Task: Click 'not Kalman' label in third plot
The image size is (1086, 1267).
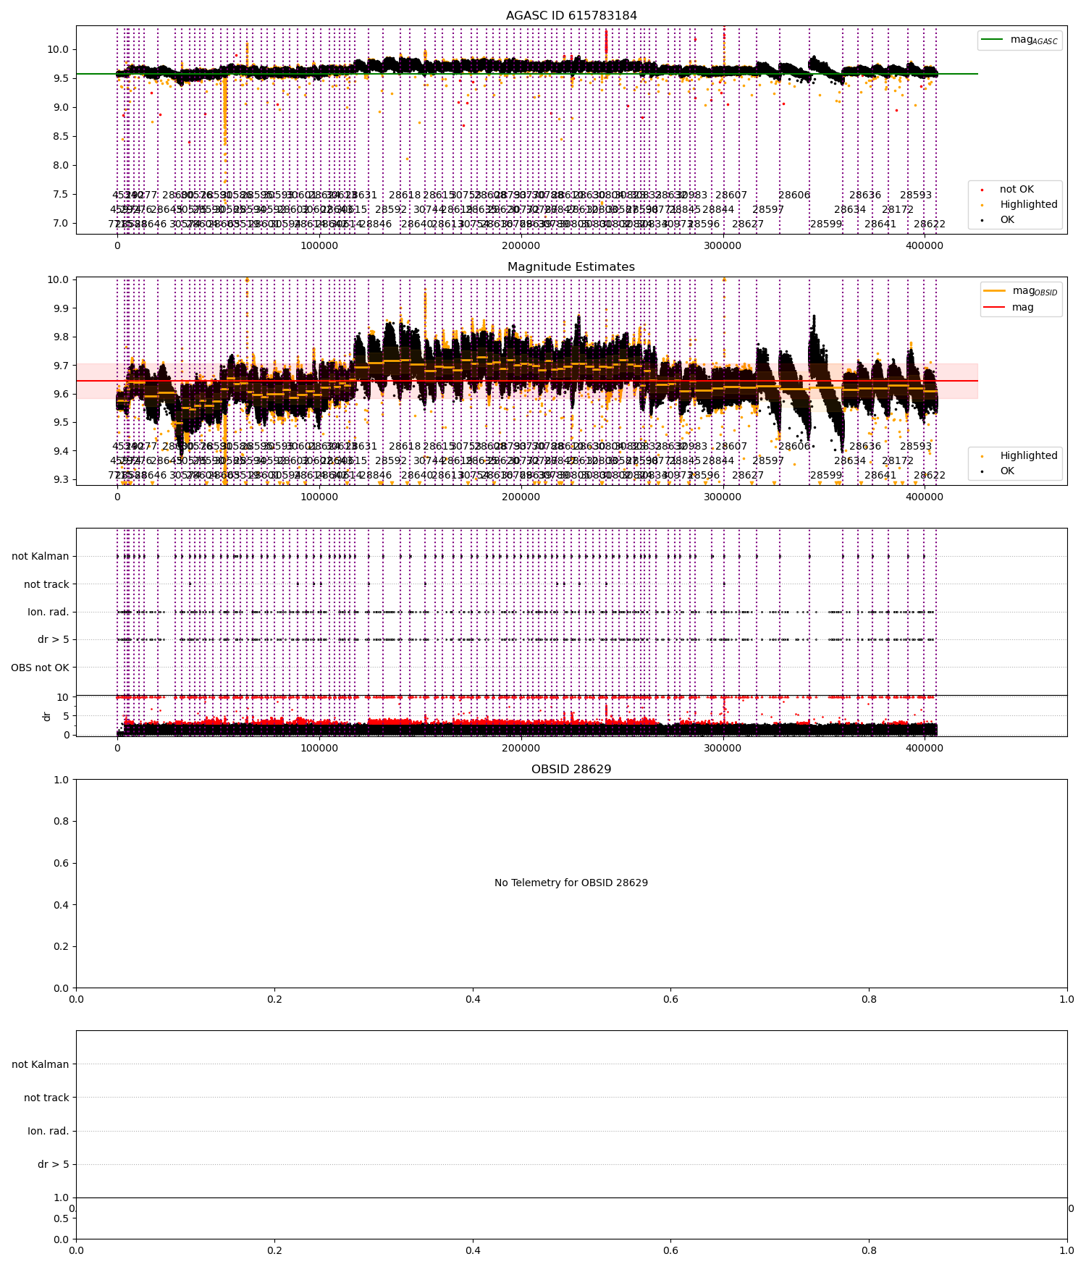Action: pos(41,557)
